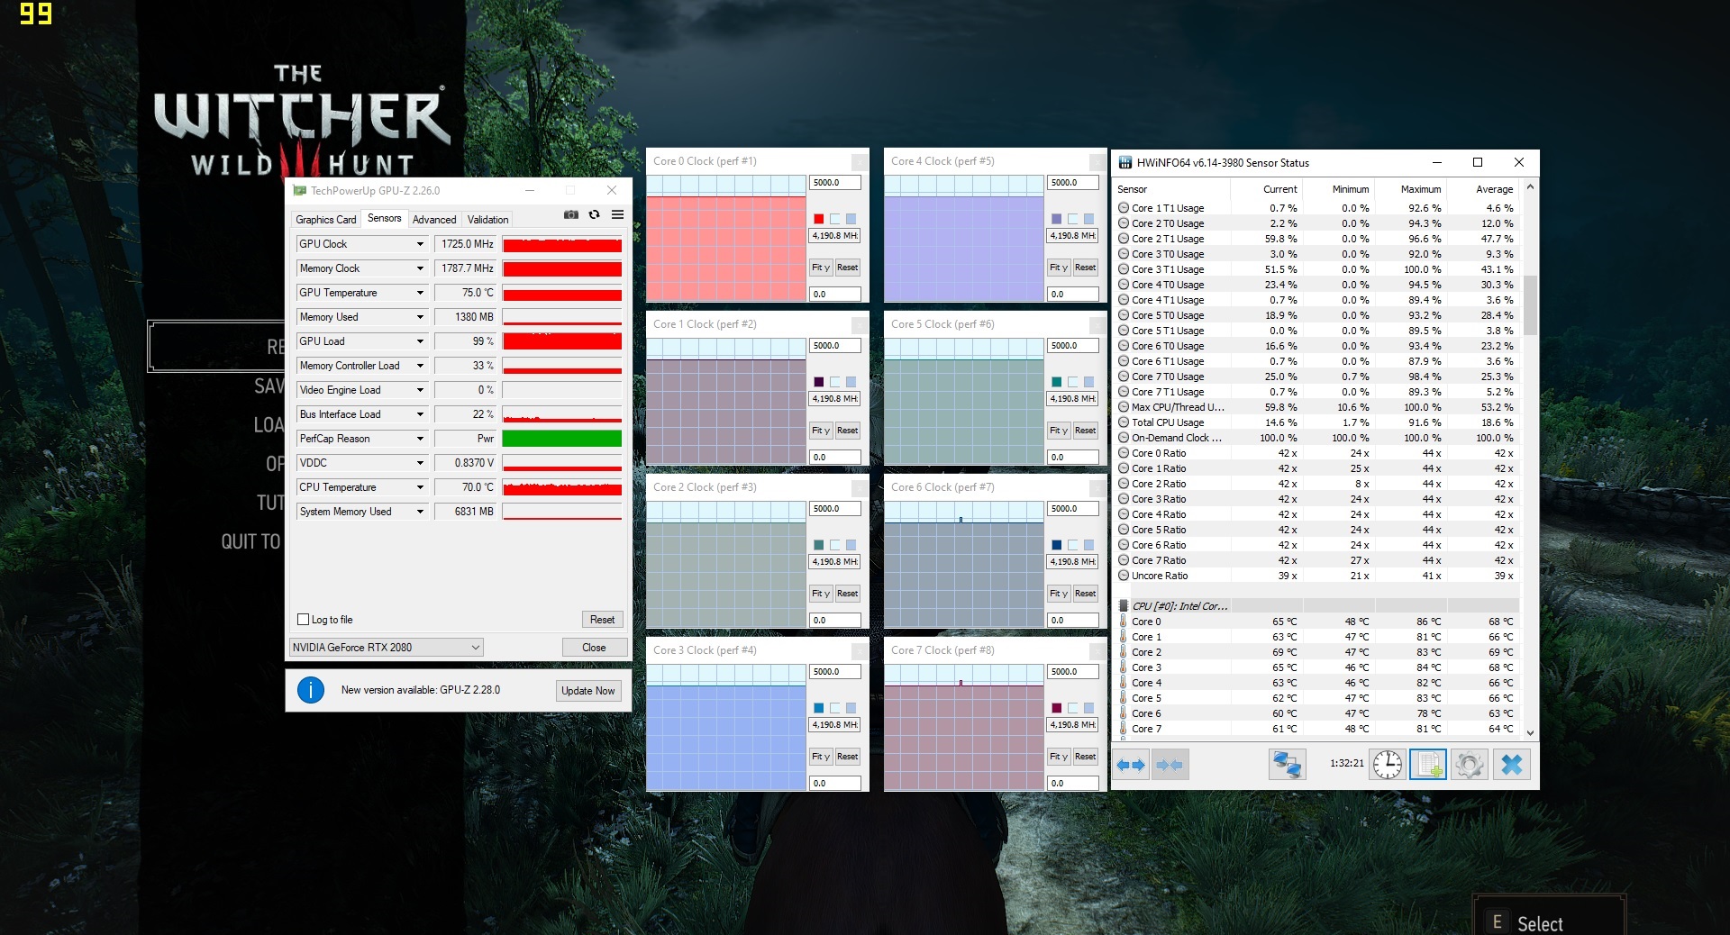
Task: Click the dark purple swatch in Core 1 Clock graph
Action: [x=818, y=382]
